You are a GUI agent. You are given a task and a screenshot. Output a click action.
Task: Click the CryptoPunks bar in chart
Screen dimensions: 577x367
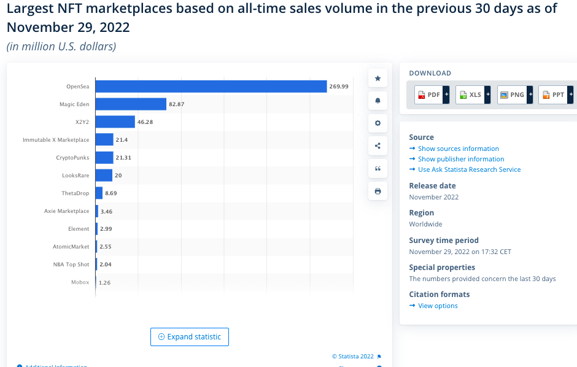(x=104, y=157)
